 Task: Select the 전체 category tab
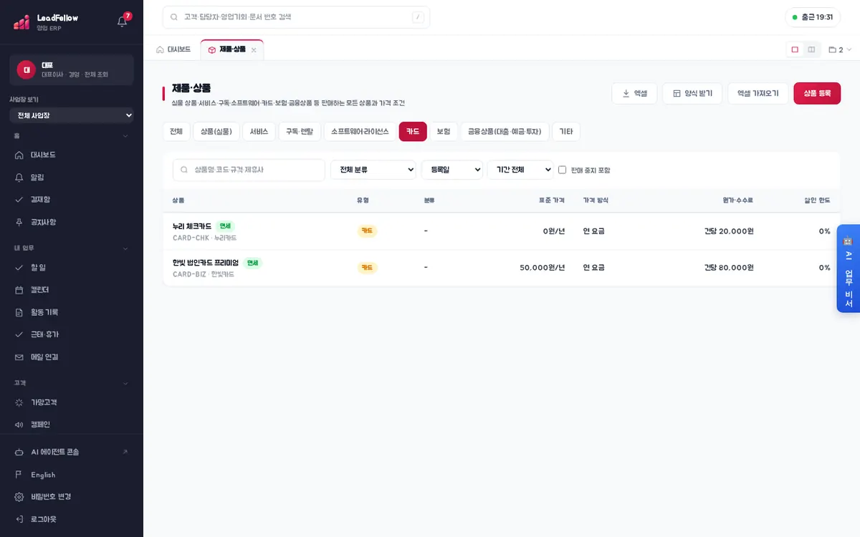(176, 132)
